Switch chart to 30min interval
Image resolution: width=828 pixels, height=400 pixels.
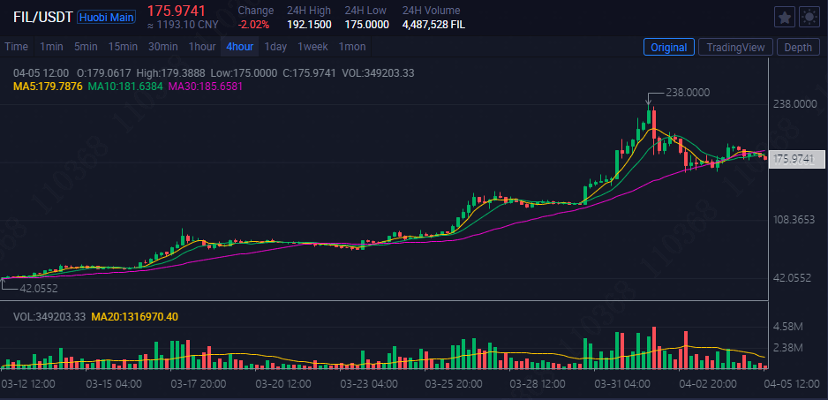click(x=162, y=47)
